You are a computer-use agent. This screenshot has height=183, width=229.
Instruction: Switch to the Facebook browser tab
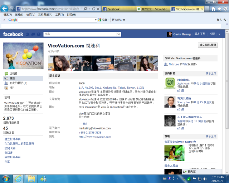(x=118, y=9)
